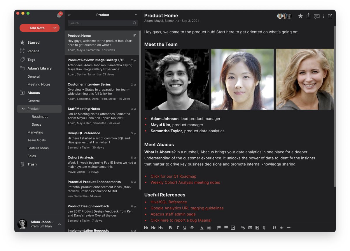
Task: Open the Product folder title dropdown
Action: point(136,15)
